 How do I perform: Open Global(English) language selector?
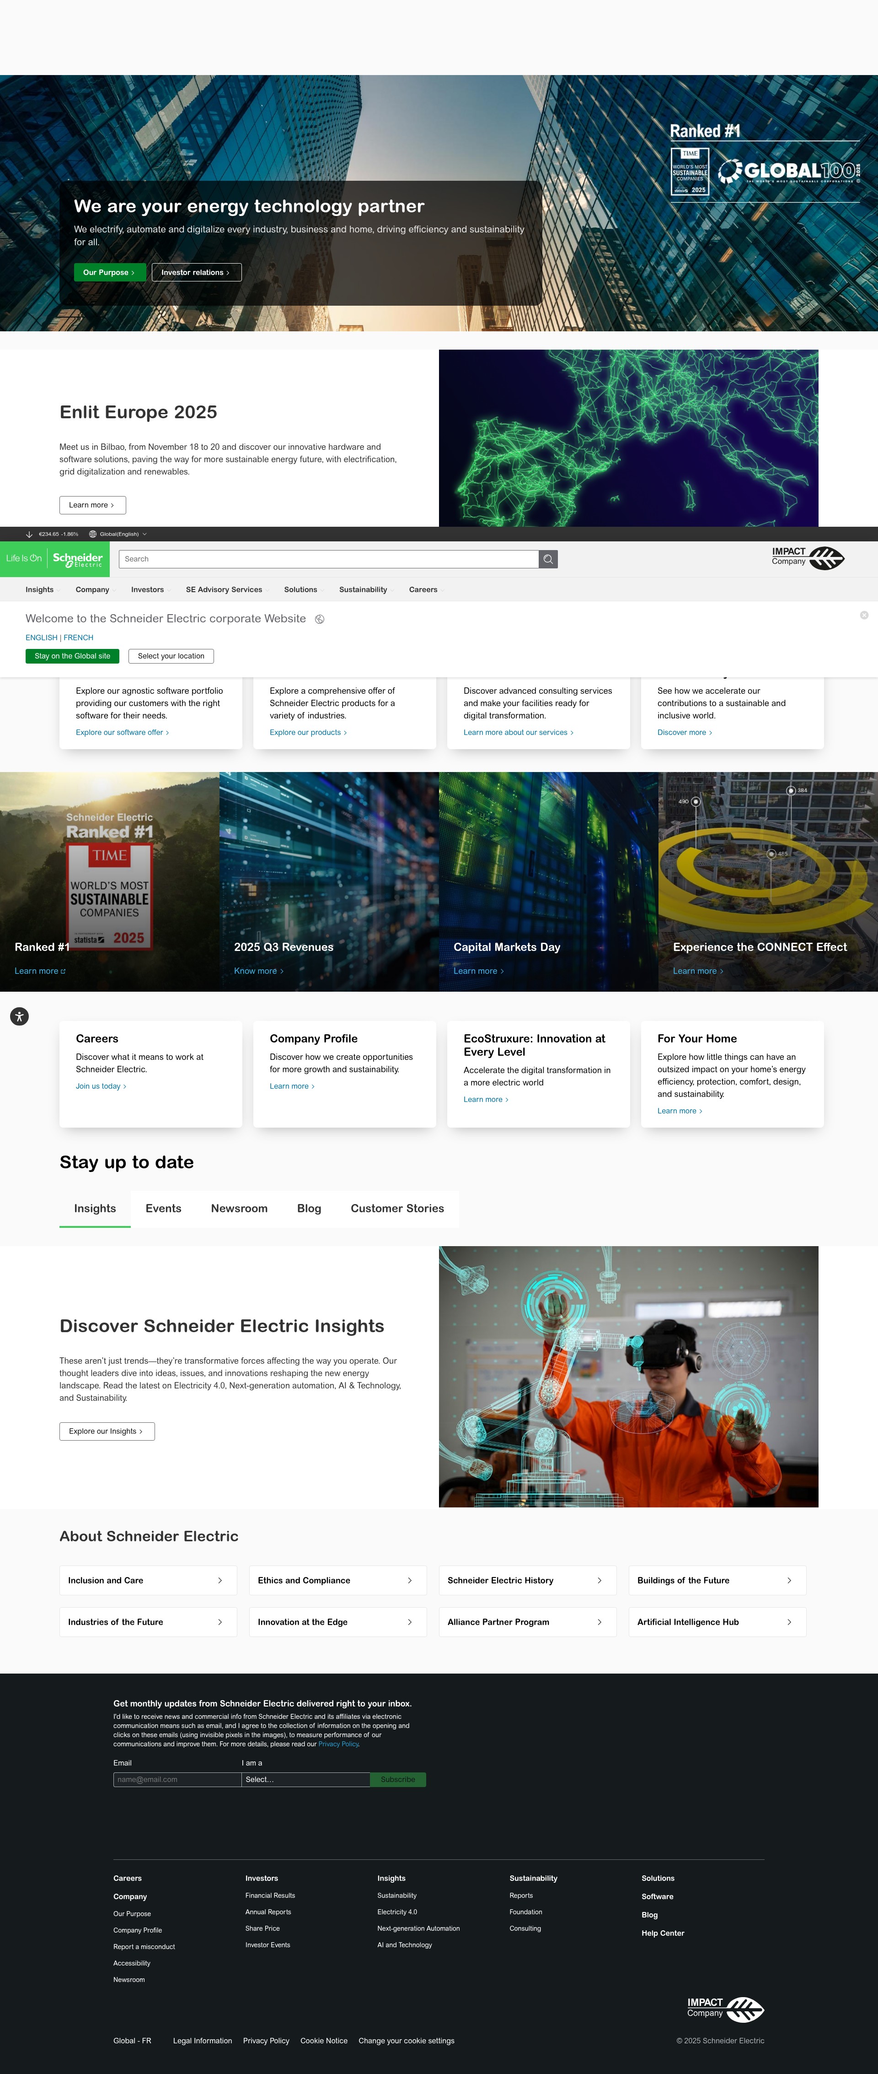pyautogui.click(x=118, y=534)
